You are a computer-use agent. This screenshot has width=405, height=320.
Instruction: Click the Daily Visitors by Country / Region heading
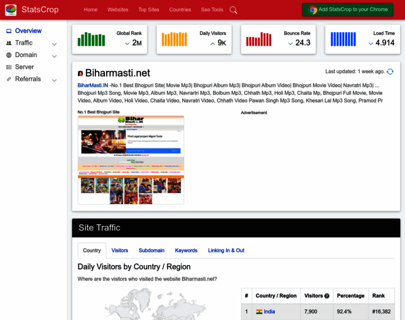pos(134,267)
